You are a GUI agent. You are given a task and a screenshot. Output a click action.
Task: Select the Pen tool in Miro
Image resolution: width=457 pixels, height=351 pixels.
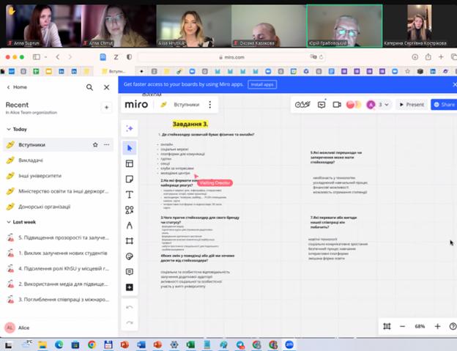point(130,226)
